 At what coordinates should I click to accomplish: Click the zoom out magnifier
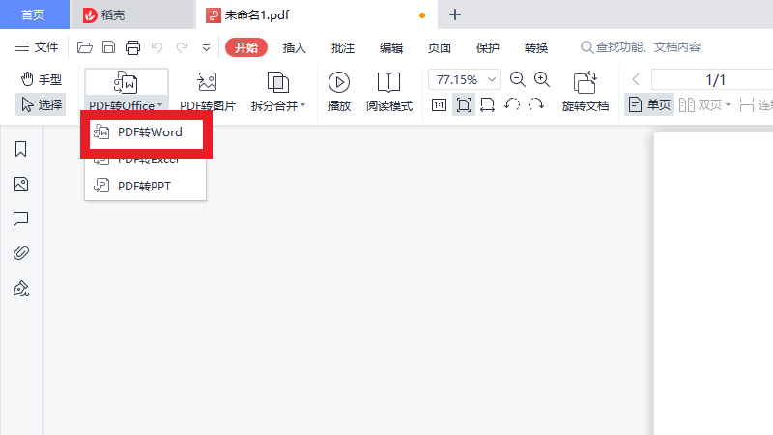click(x=518, y=80)
